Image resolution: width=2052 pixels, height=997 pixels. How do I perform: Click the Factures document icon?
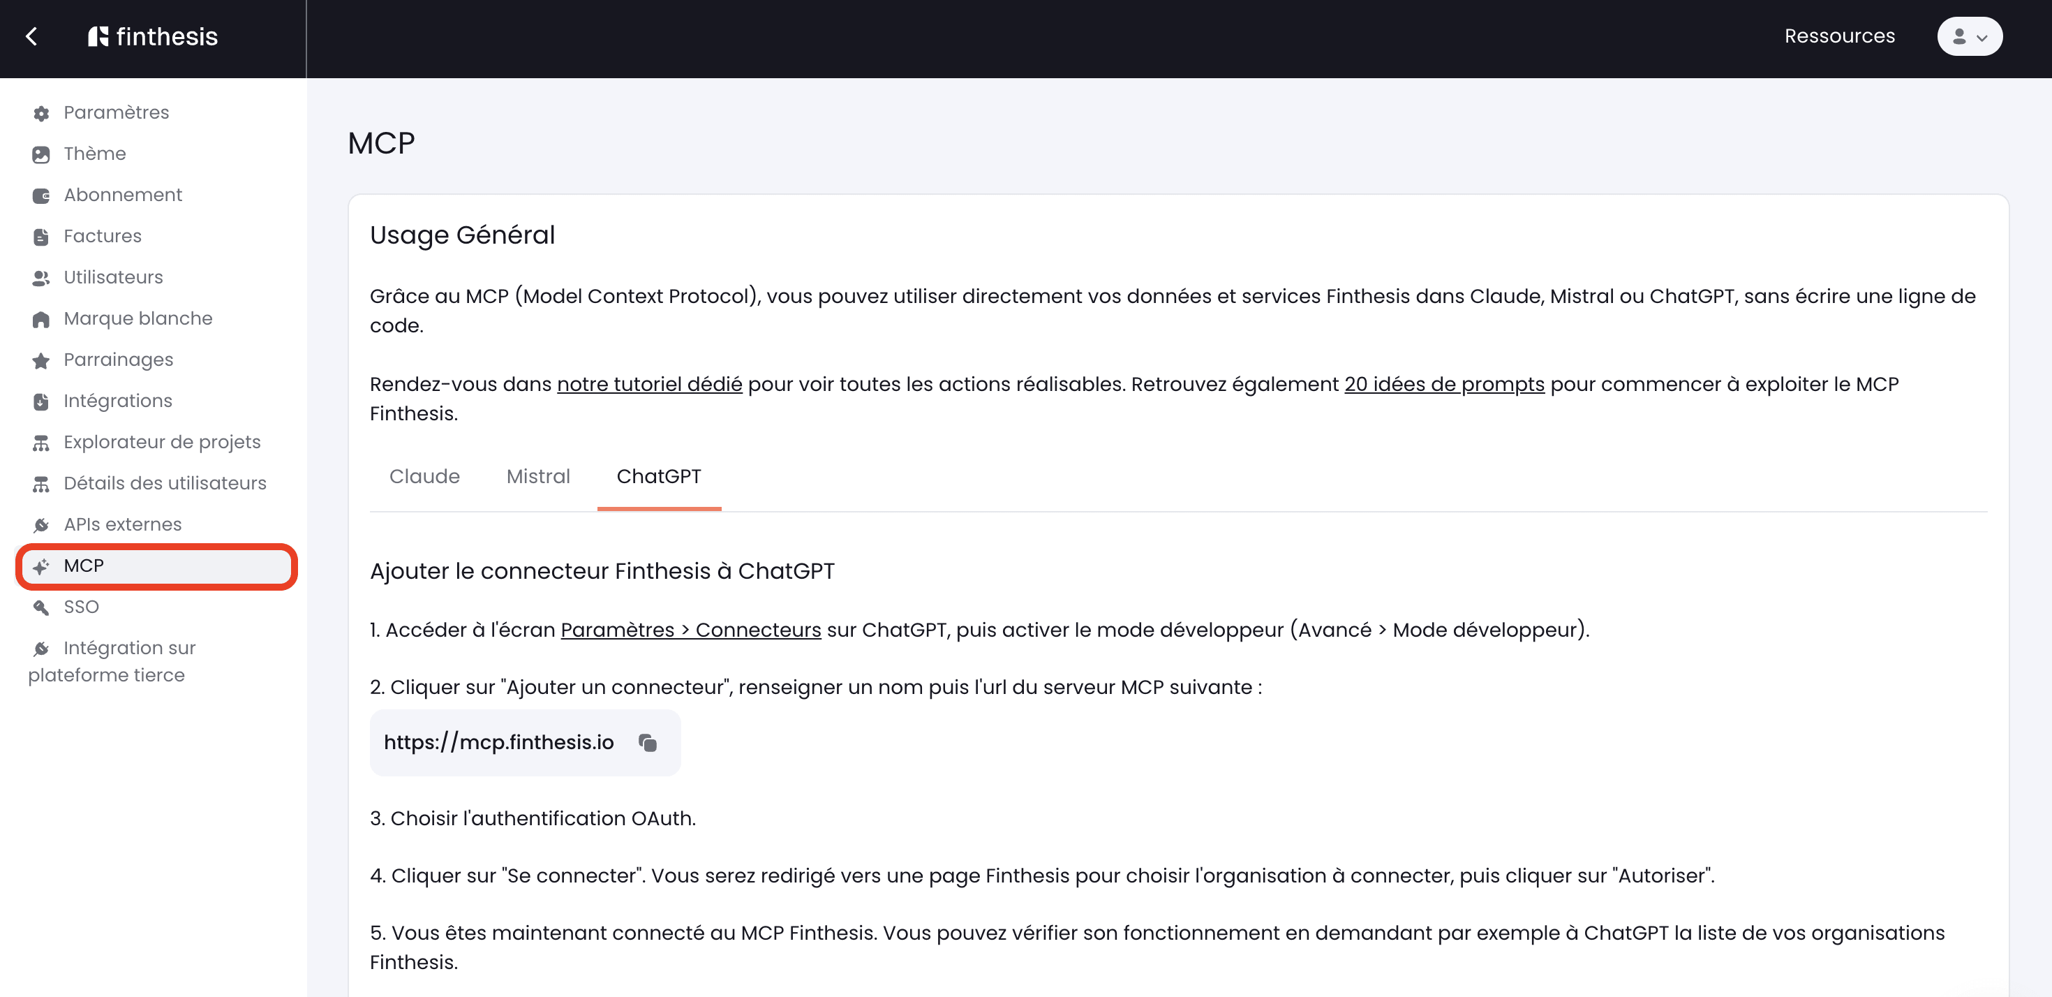(x=41, y=237)
